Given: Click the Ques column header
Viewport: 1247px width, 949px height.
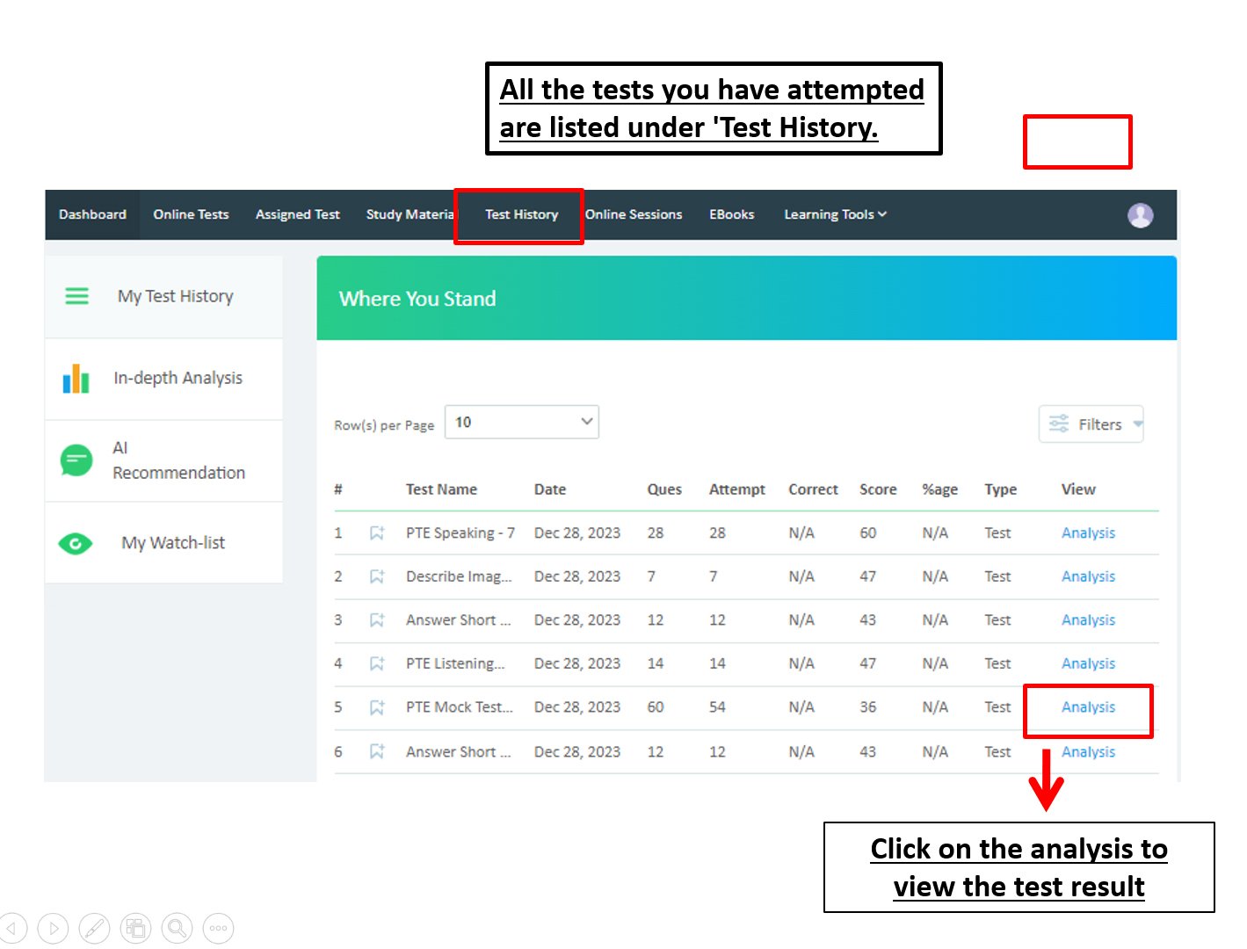Looking at the screenshot, I should (664, 489).
